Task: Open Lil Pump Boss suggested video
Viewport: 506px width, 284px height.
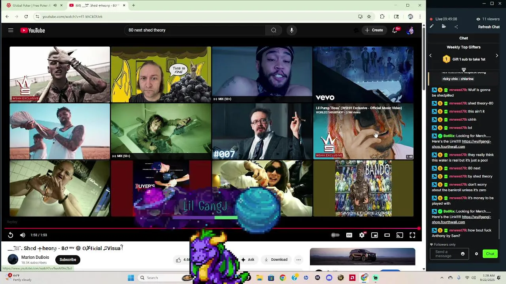Action: coord(363,131)
